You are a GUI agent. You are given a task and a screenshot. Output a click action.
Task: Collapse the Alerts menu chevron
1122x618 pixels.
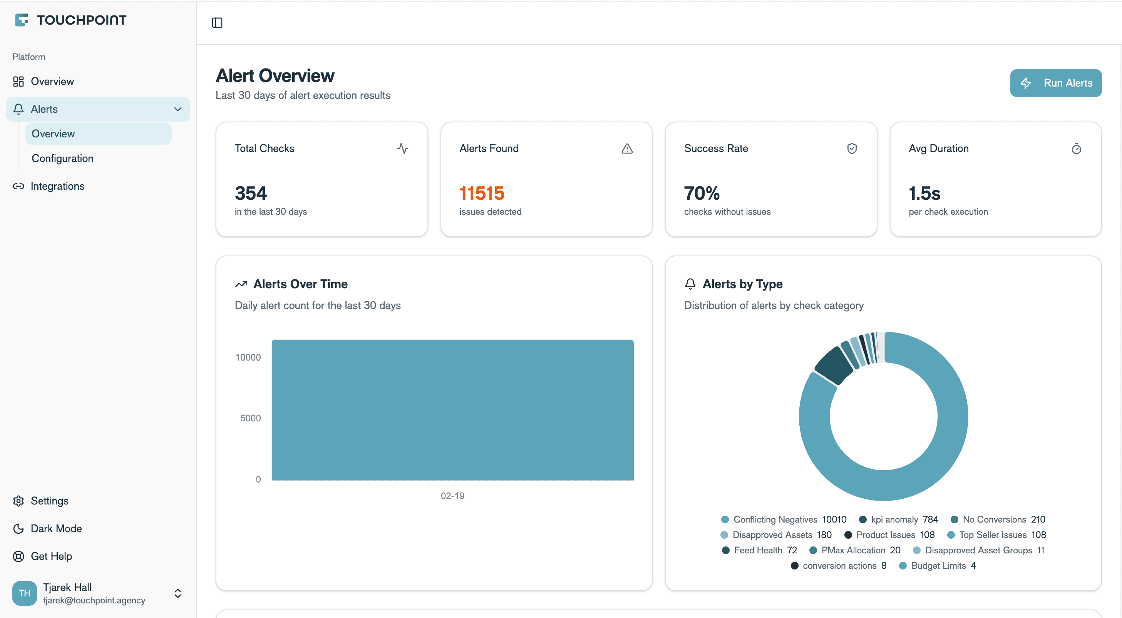coord(178,109)
